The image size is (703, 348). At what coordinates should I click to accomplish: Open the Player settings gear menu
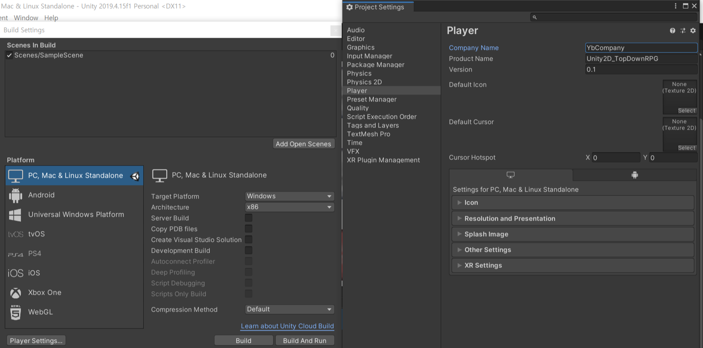[693, 31]
